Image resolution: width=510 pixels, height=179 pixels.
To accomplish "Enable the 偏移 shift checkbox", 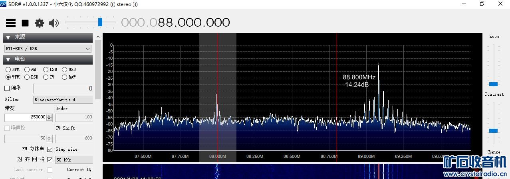I will pos(7,88).
